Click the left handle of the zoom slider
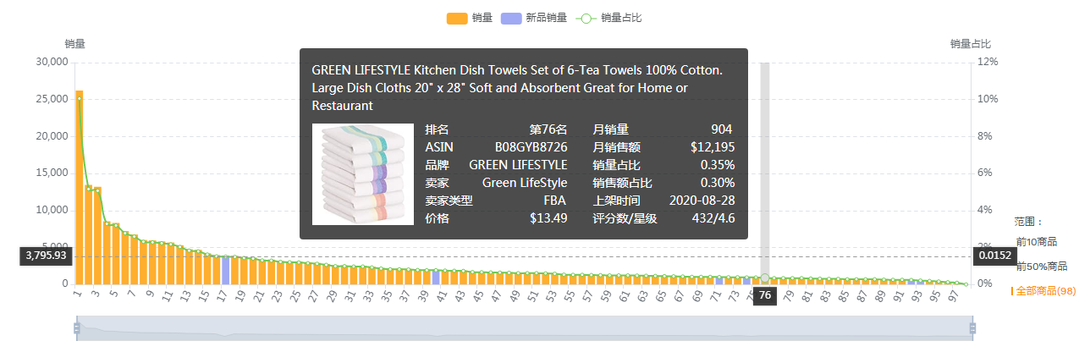This screenshot has height=363, width=1090. click(77, 328)
